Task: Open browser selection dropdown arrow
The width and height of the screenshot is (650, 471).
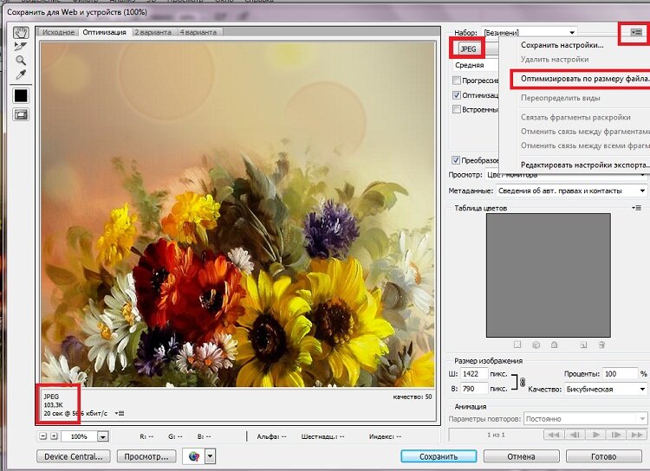Action: (211, 456)
